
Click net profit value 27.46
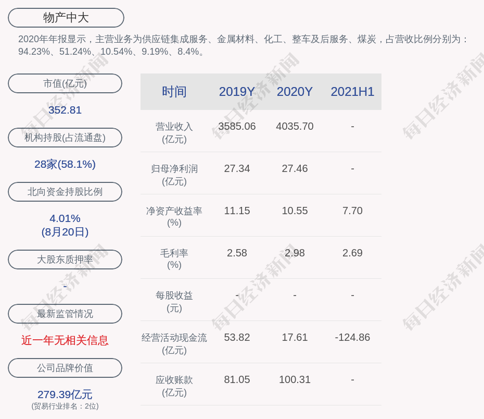pos(295,168)
